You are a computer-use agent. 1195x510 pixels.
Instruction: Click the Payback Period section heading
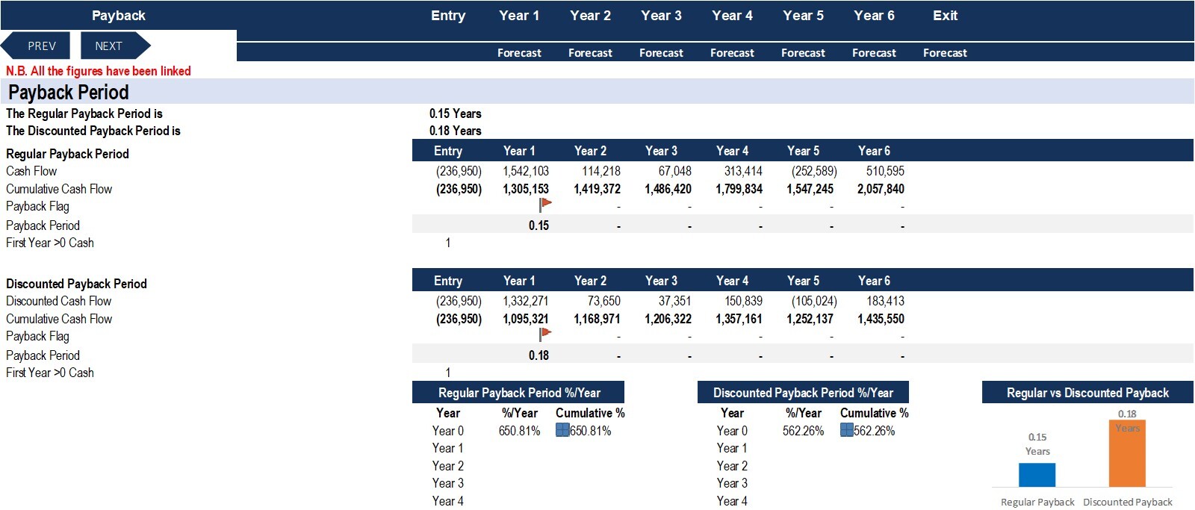click(x=69, y=93)
